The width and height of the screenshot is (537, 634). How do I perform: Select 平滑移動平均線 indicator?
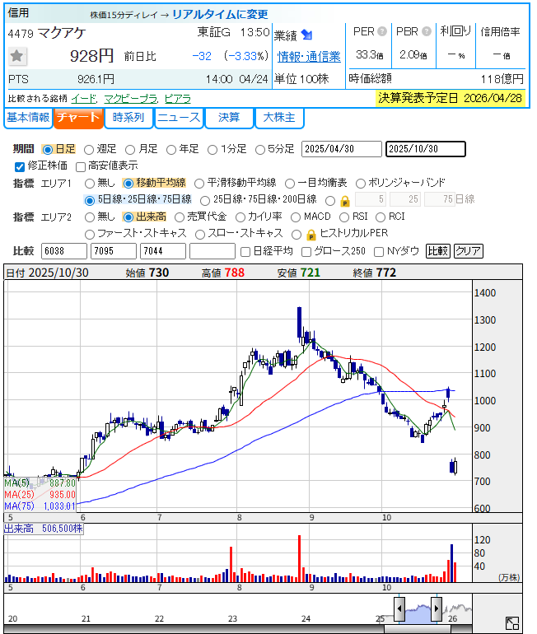199,184
